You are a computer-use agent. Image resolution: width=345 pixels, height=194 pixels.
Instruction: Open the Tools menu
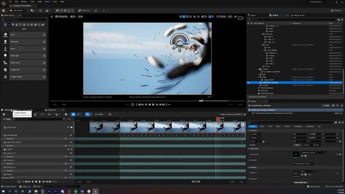(32, 2)
